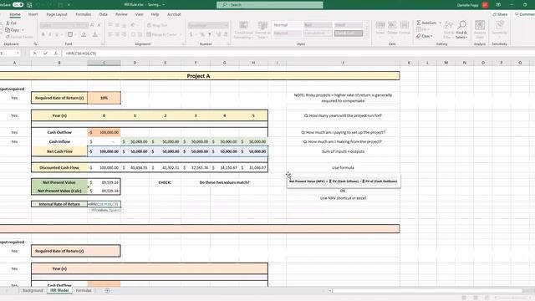Viewport: 535px width, 301px height.
Task: Click the Font Color letter A icon
Action: [x=94, y=34]
